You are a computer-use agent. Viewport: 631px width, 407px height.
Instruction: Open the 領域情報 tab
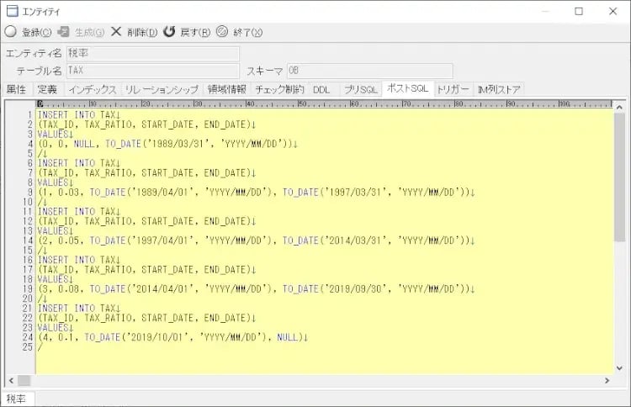click(x=226, y=89)
